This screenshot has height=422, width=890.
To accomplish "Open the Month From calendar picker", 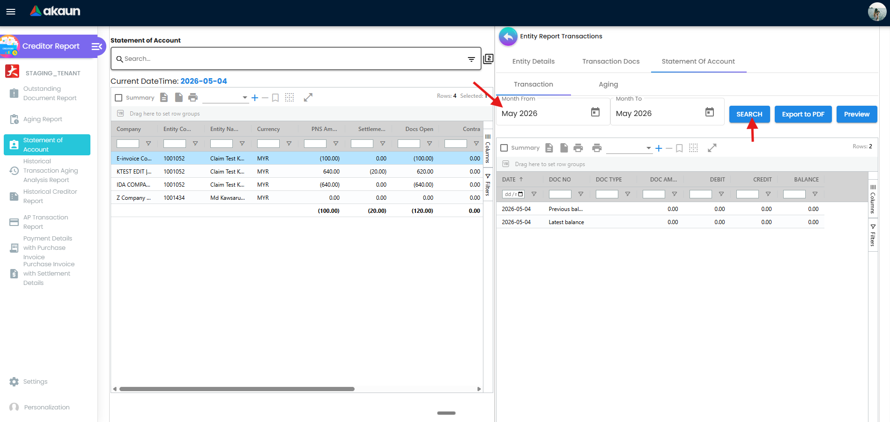I will tap(595, 112).
